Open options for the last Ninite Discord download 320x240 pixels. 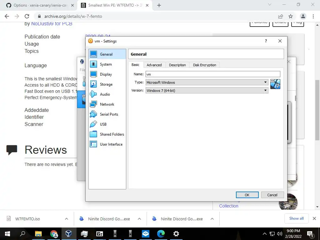pyautogui.click(x=212, y=219)
